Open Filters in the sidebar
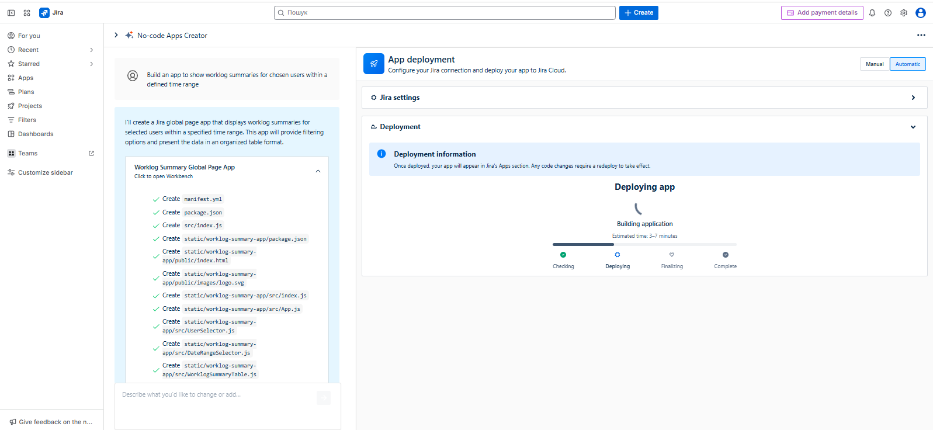The height and width of the screenshot is (430, 933). 27,120
